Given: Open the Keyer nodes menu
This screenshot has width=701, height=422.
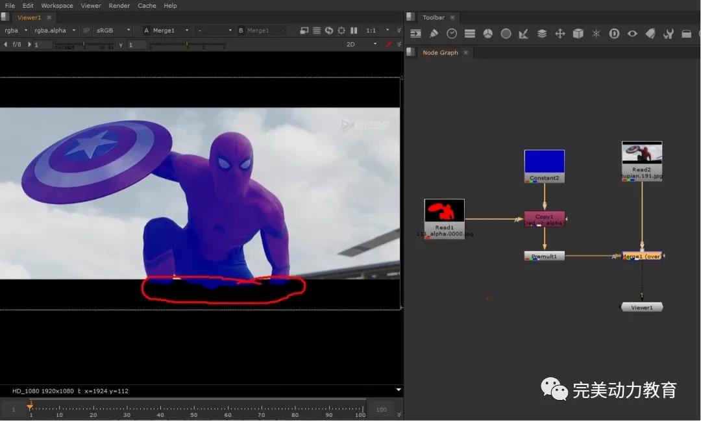Looking at the screenshot, I should coord(524,34).
